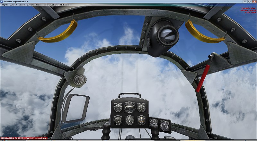Click the far-right gauge on side panel
Viewport: 257px width, 141px height.
pyautogui.click(x=164, y=126)
